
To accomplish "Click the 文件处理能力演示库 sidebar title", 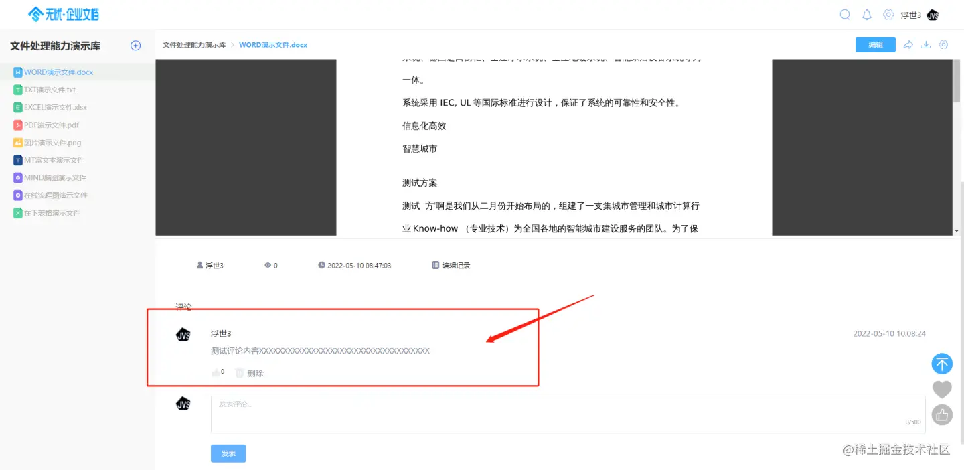I will 56,46.
